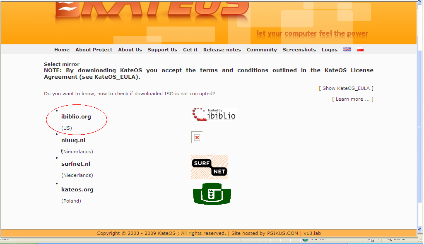The width and height of the screenshot is (424, 244).
Task: Open the Home menu item
Action: 62,50
